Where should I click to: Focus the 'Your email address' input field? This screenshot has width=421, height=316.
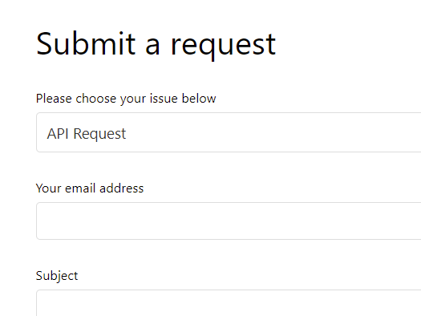pos(229,221)
